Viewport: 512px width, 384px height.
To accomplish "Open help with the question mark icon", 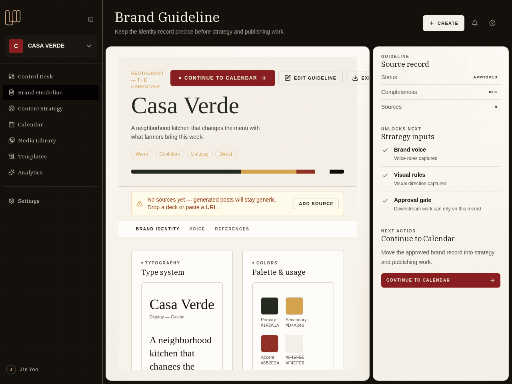I will [492, 23].
